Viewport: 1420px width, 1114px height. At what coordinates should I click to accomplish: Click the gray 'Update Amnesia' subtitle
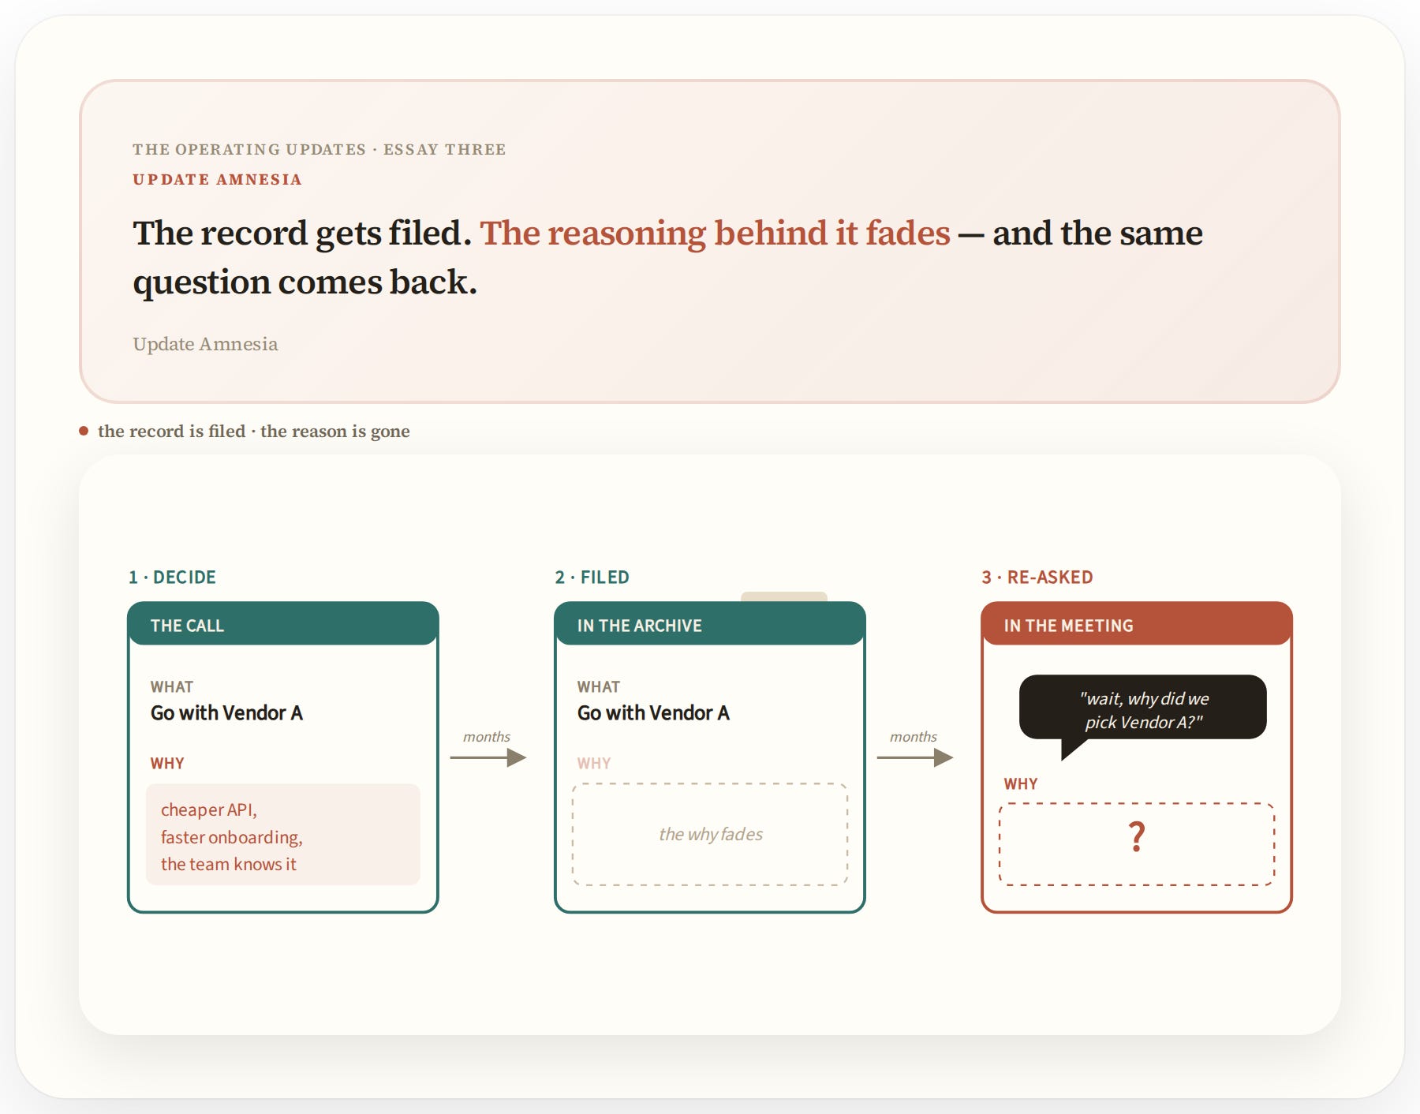[x=205, y=344]
